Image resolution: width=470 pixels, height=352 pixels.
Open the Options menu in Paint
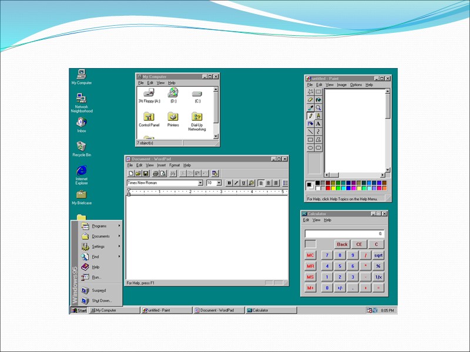pos(356,84)
